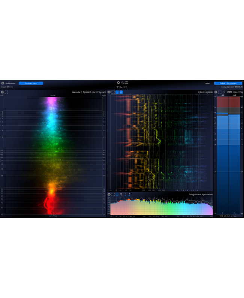This screenshot has width=244, height=298.
Task: Open RMS metering settings gear
Action: click(216, 92)
